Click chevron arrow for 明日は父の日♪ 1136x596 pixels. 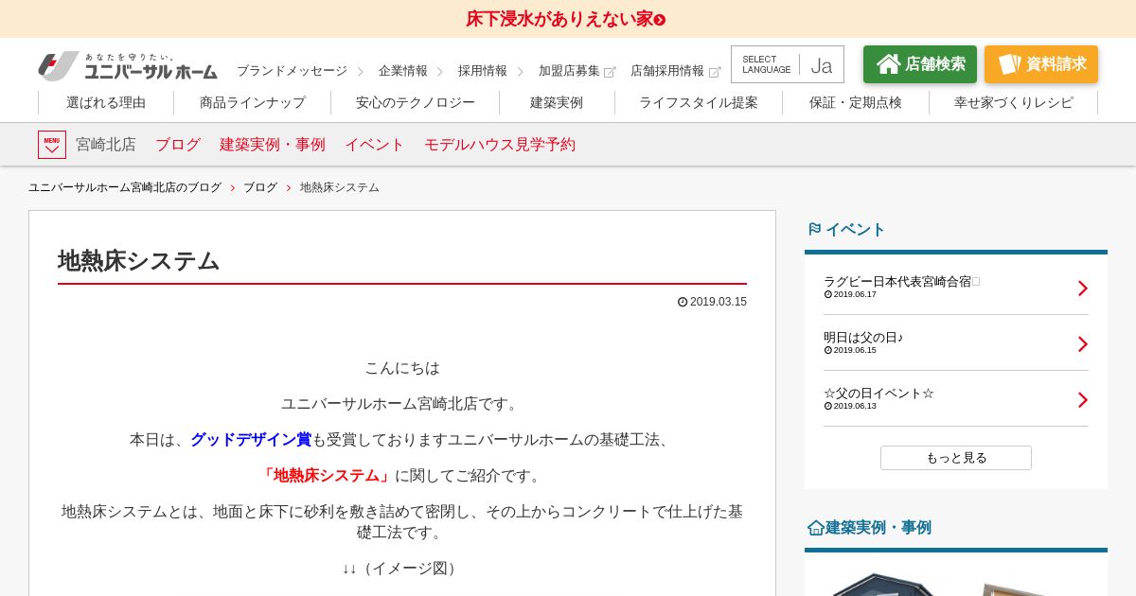1083,343
